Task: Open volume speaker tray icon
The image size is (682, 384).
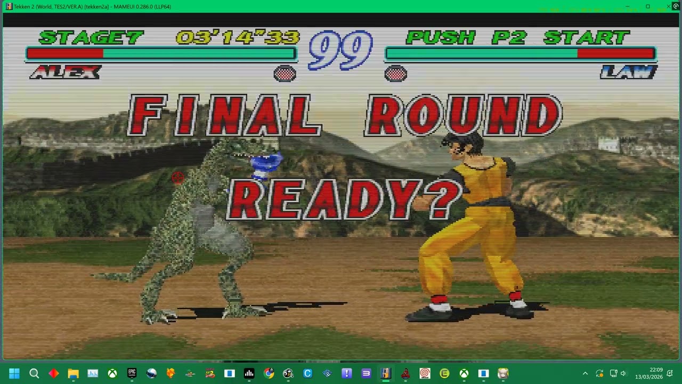Action: (623, 373)
